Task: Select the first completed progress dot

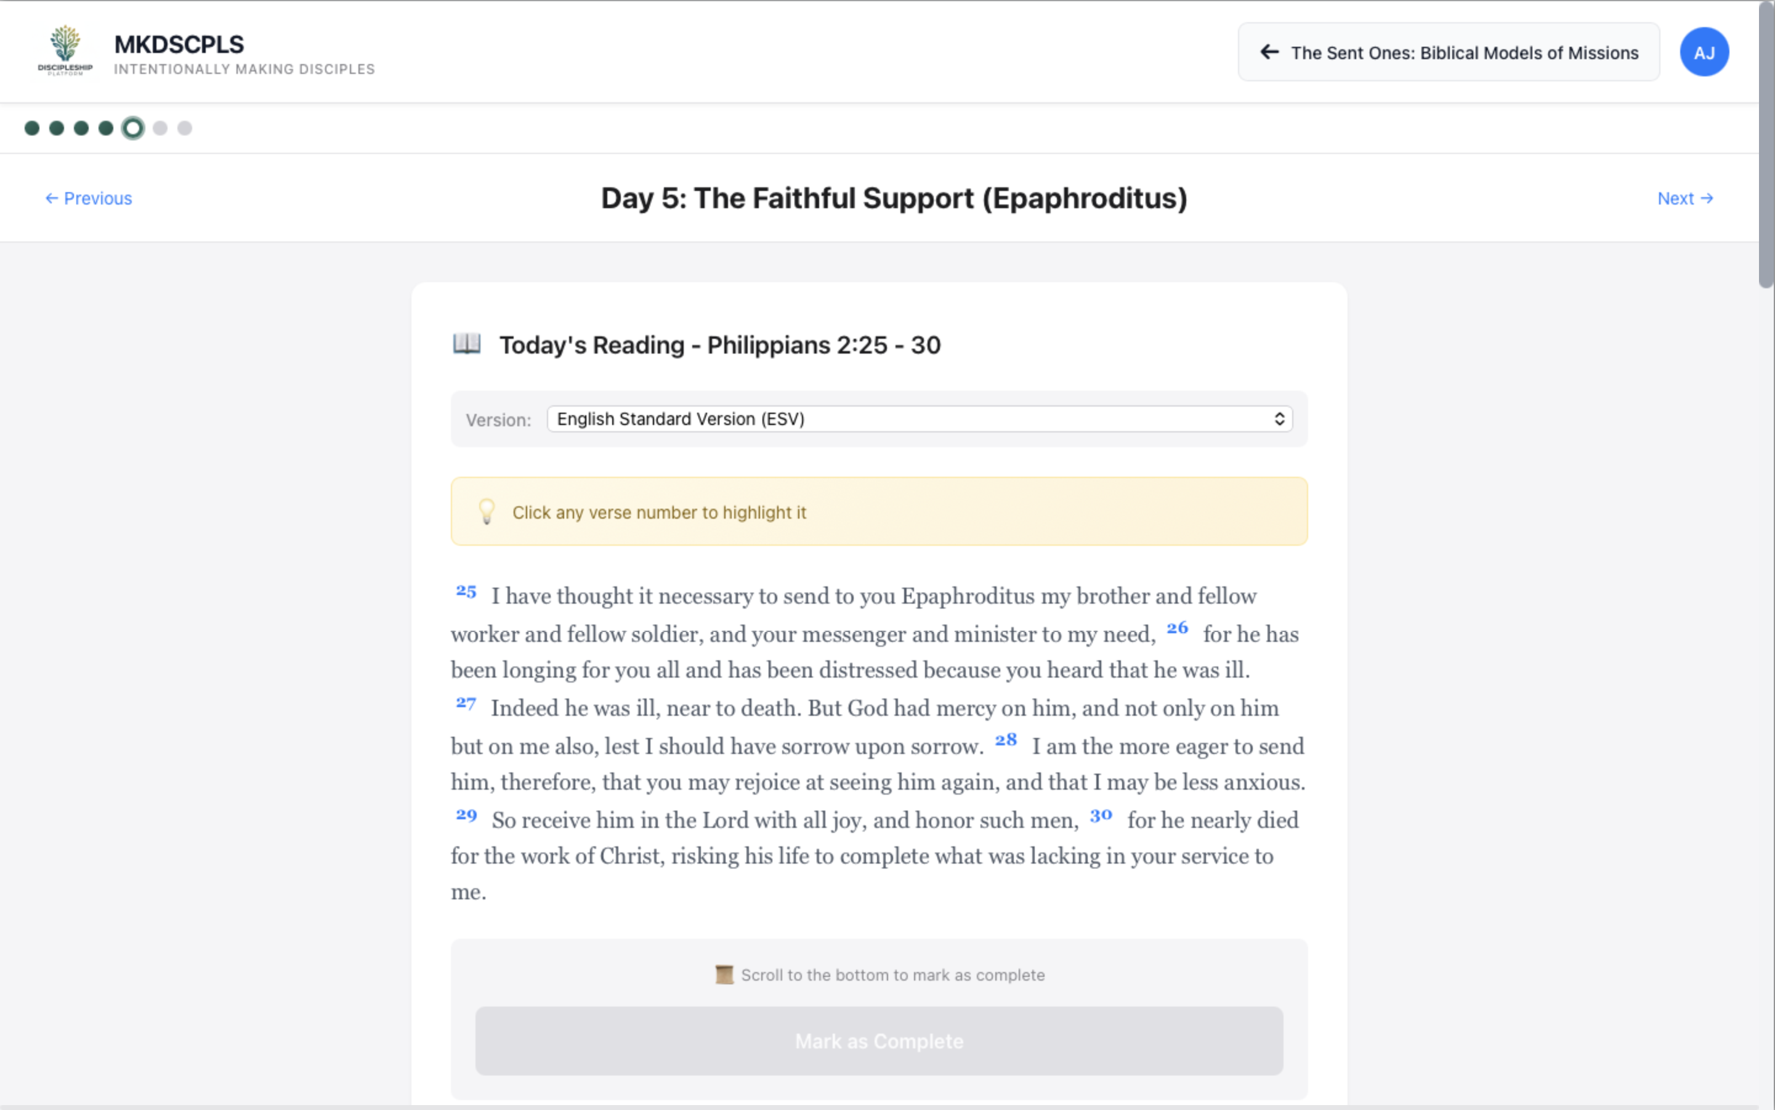Action: click(31, 128)
